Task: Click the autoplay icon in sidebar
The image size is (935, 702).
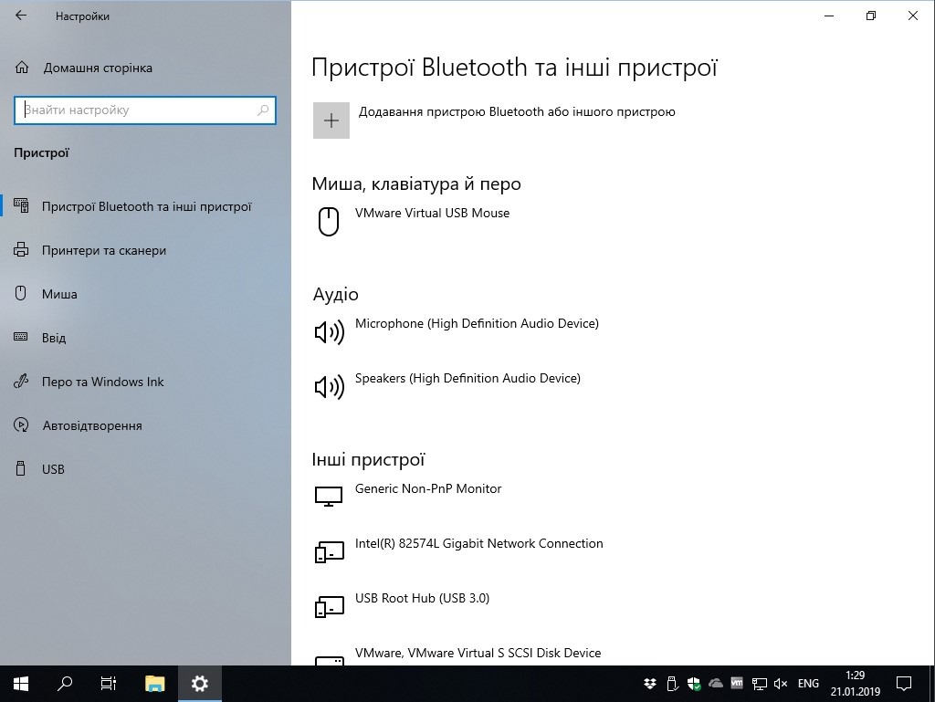Action: click(x=21, y=424)
